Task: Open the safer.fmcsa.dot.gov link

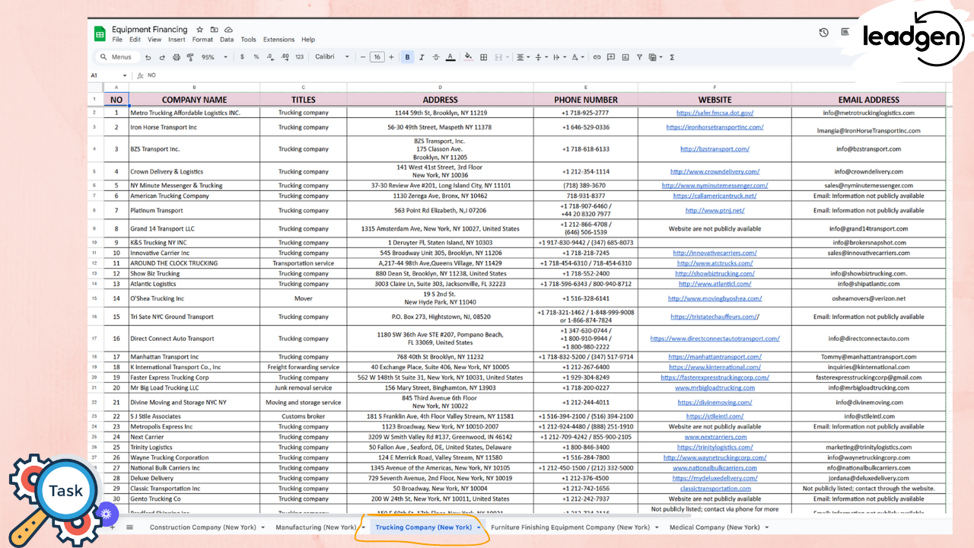Action: click(715, 113)
